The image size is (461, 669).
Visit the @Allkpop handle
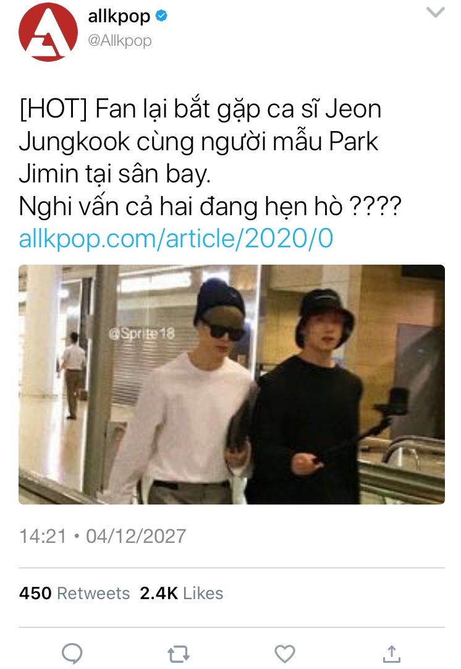(x=120, y=41)
